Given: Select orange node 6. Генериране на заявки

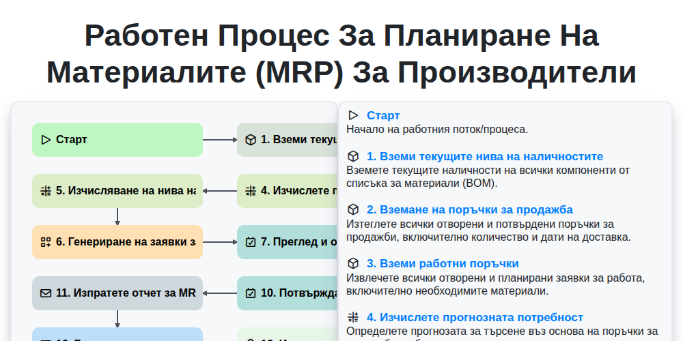Looking at the screenshot, I should point(117,242).
